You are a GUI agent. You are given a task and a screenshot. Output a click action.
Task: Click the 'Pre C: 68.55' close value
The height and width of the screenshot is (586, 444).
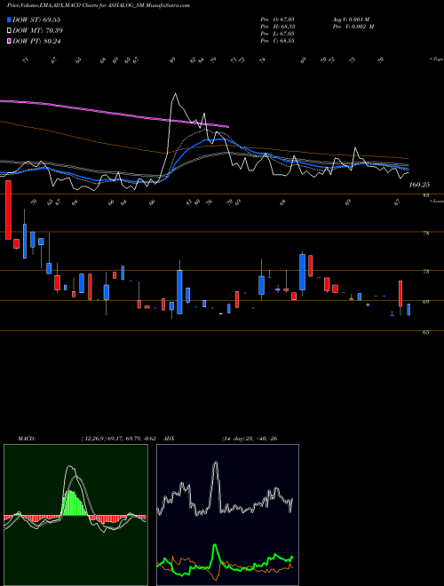coord(277,41)
